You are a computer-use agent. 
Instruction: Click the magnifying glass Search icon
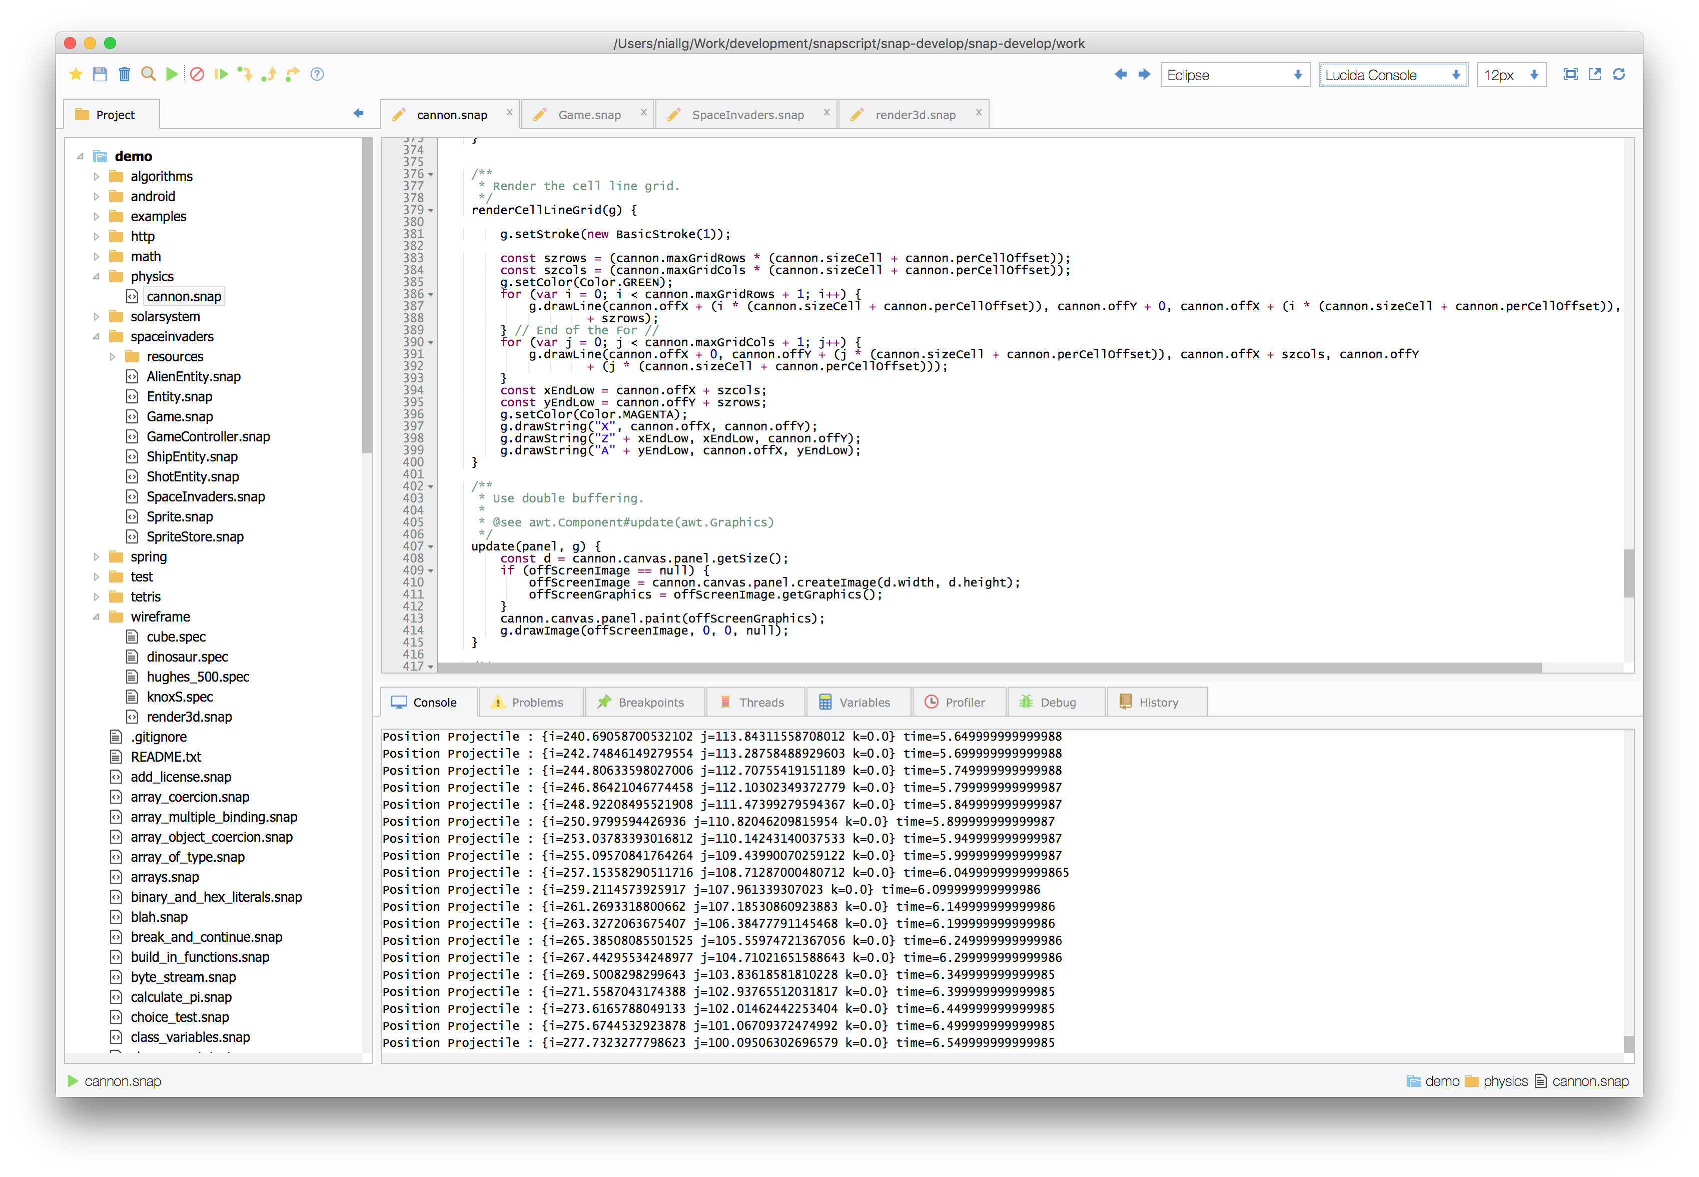148,75
